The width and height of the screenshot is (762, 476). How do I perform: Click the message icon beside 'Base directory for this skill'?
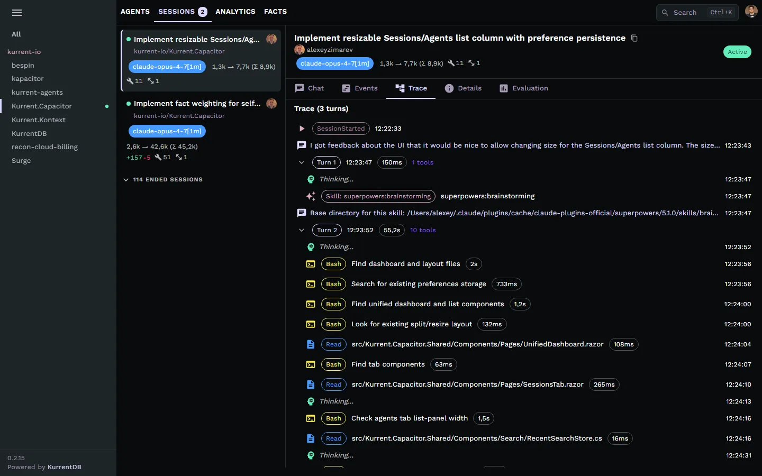[302, 213]
